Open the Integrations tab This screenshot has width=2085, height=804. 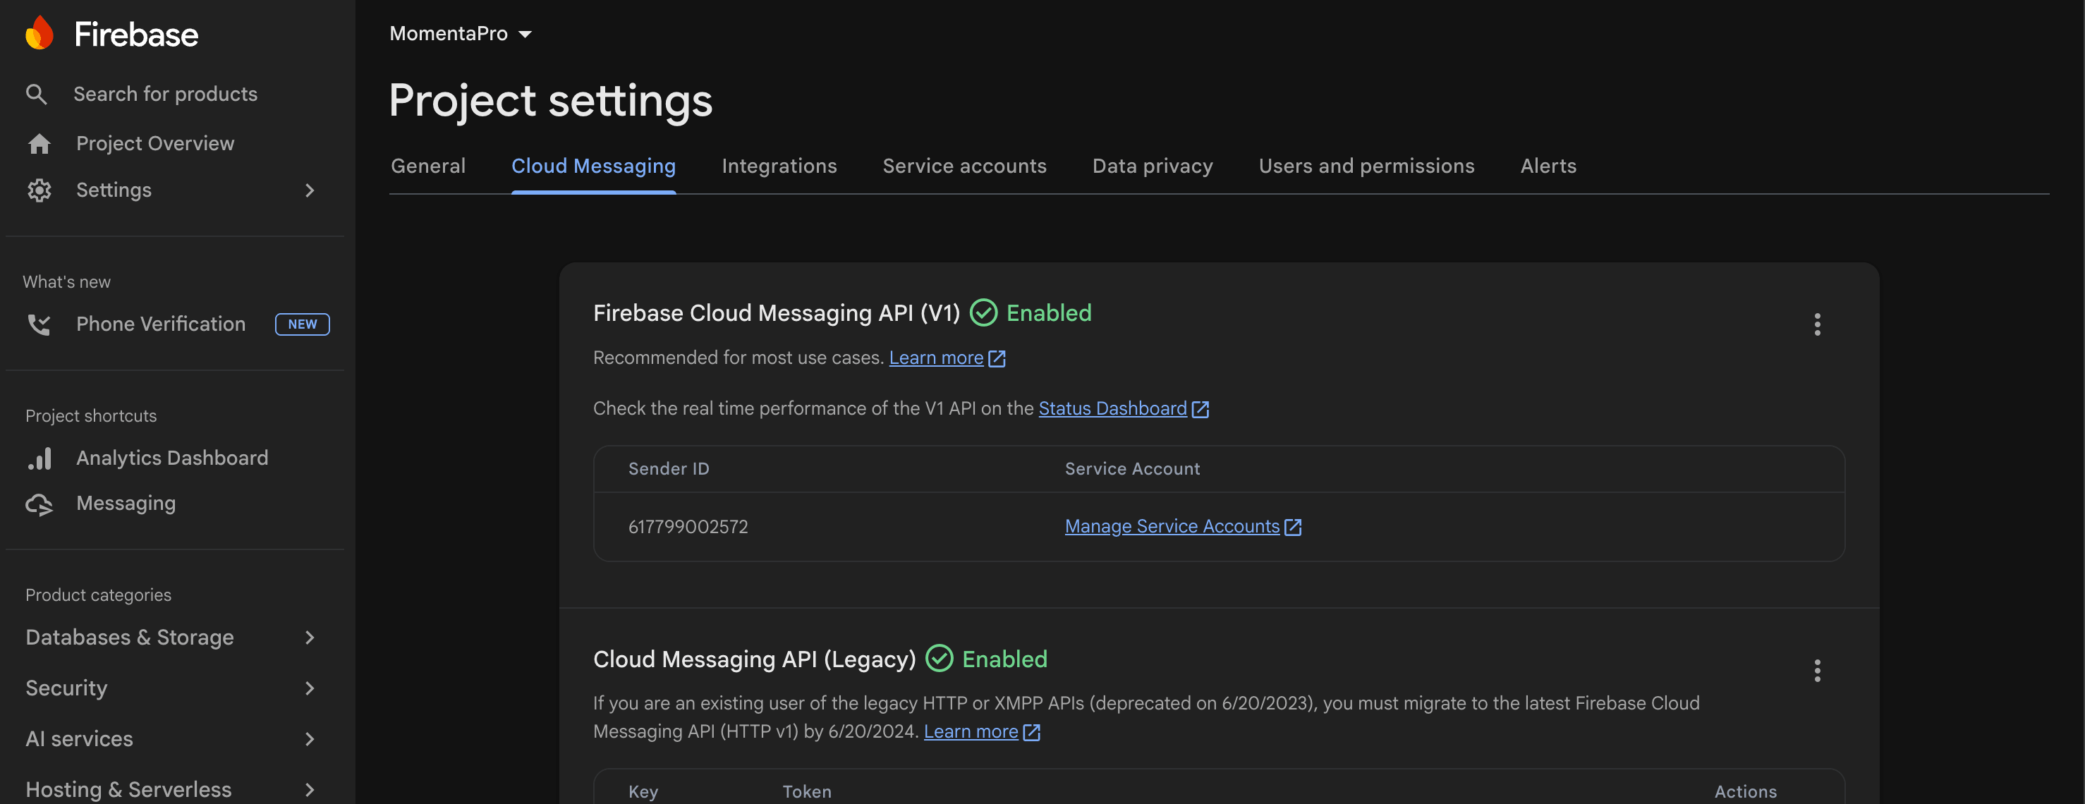coord(779,166)
